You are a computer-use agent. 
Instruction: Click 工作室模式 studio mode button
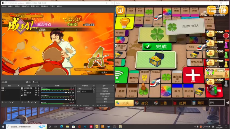coord(105,96)
